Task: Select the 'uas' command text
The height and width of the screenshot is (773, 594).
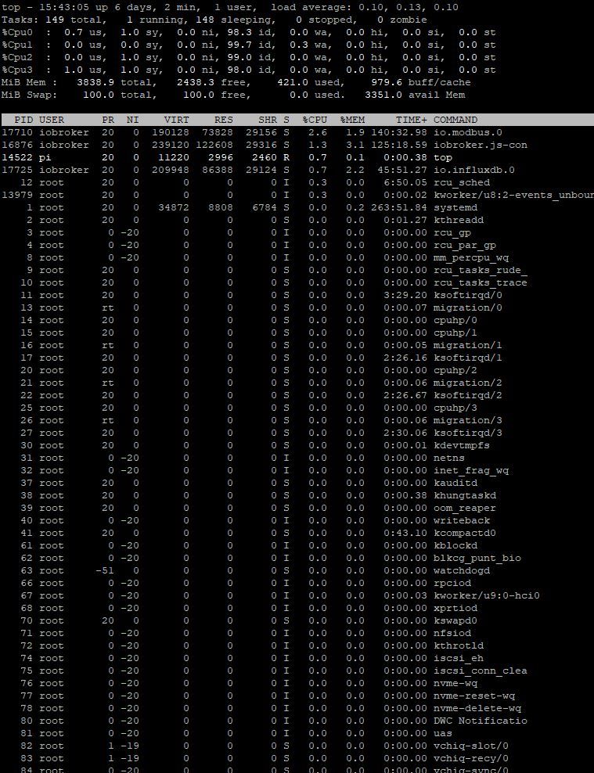Action: pyautogui.click(x=443, y=733)
